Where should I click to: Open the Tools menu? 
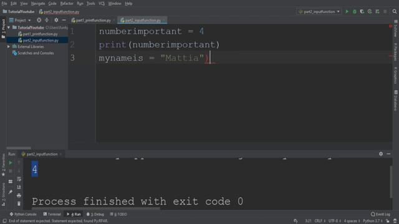90,4
